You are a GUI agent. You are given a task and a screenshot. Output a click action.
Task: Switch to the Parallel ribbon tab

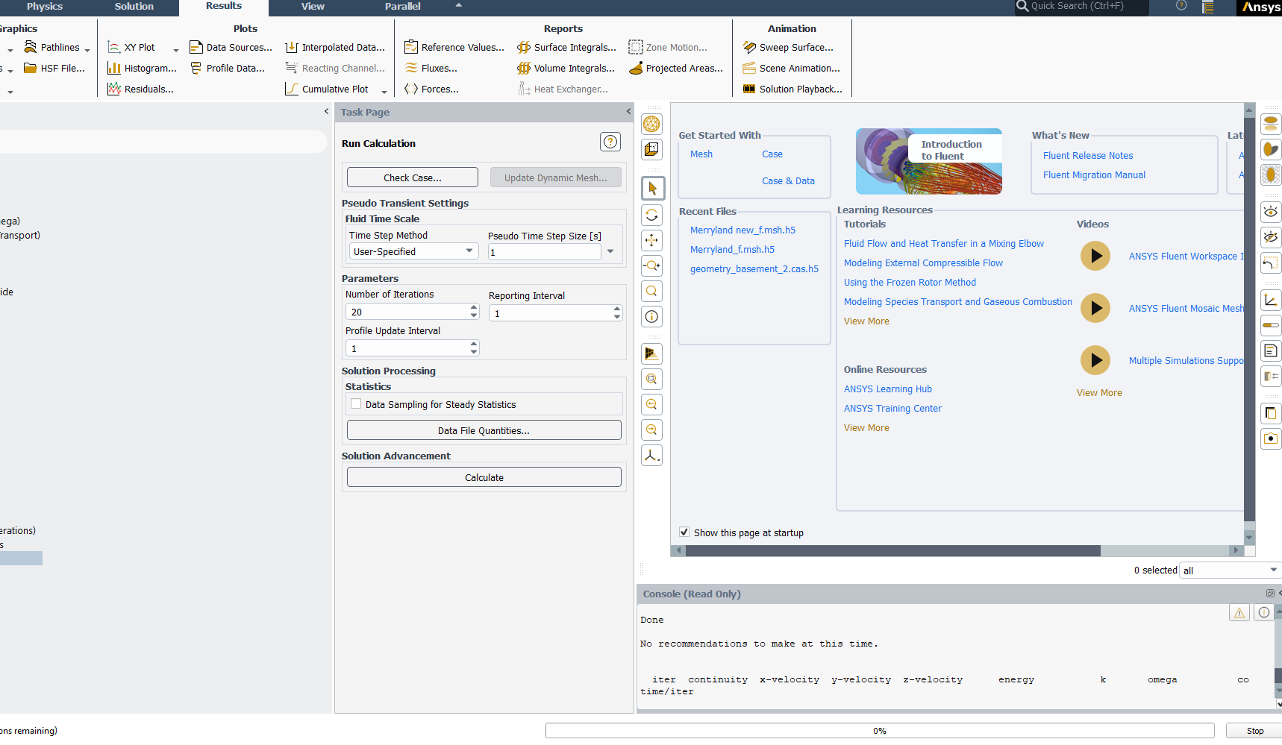coord(403,7)
